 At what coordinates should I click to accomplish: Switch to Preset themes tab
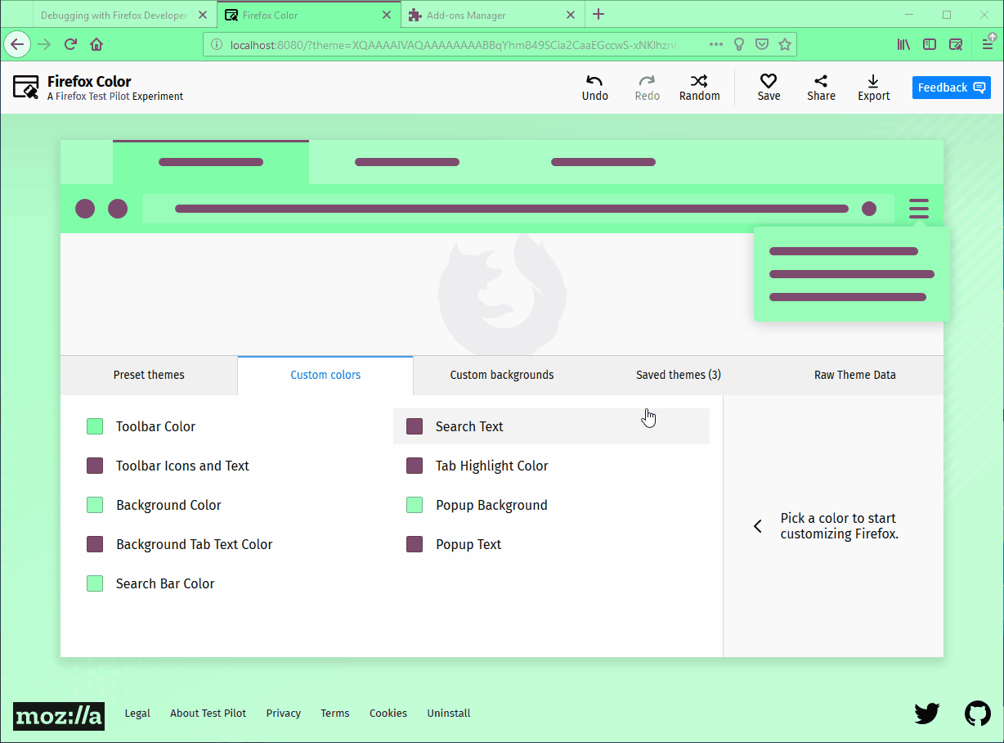click(149, 376)
